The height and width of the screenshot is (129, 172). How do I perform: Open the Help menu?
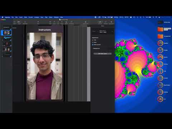click(62, 17)
